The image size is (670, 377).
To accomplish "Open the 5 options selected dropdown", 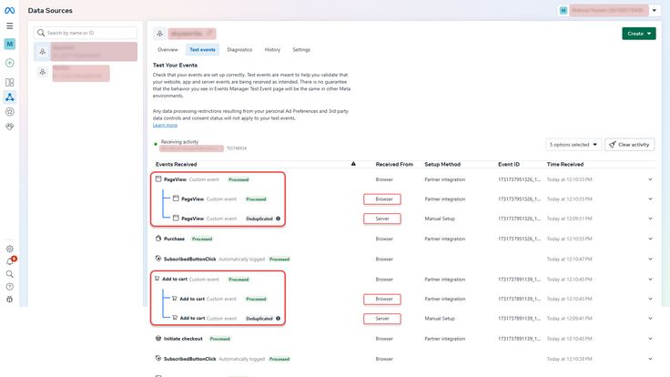I will [574, 145].
